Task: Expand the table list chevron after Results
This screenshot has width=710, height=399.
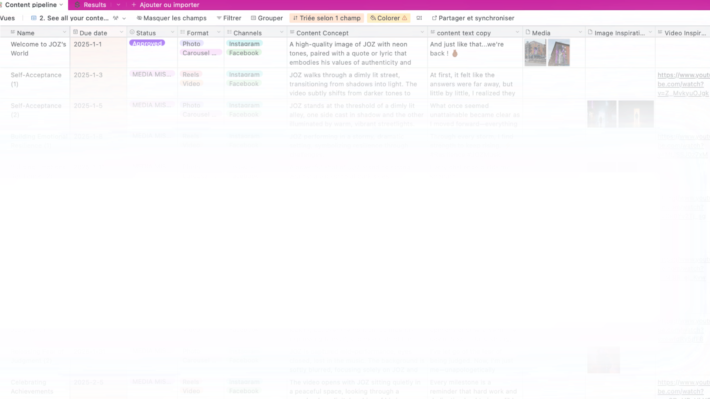Action: click(x=118, y=5)
